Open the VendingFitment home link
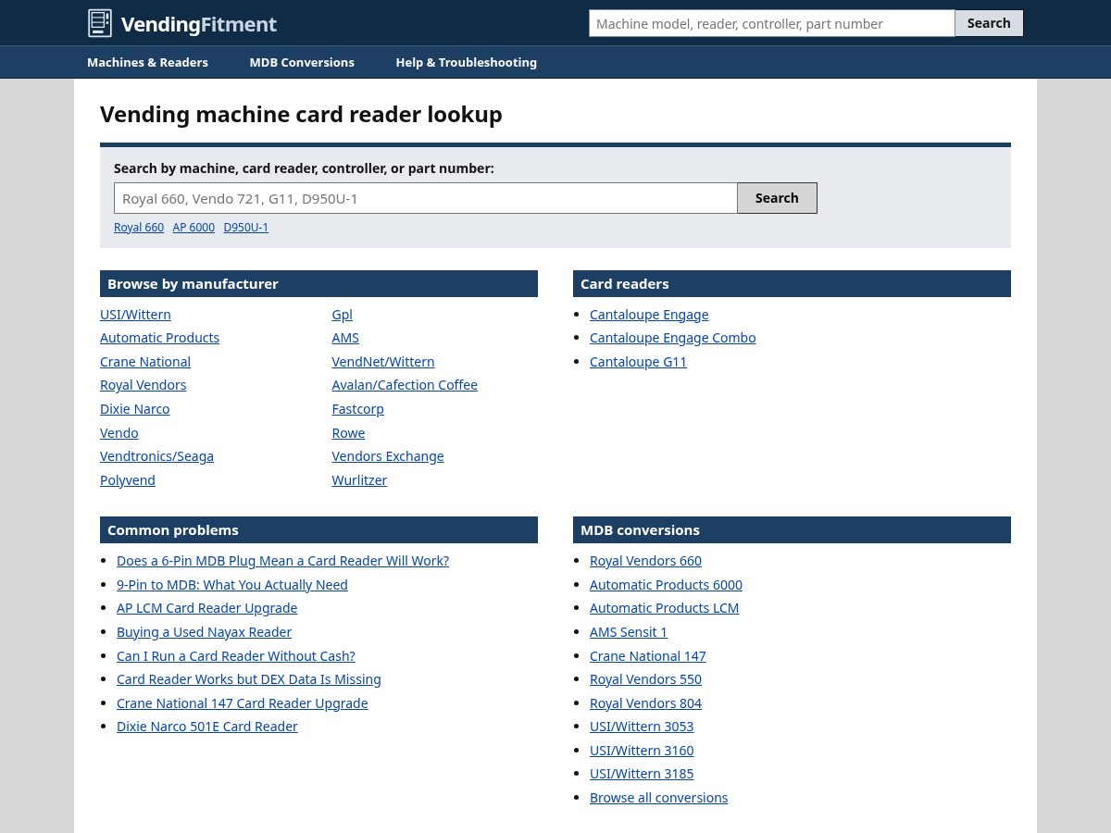This screenshot has height=833, width=1111. point(182,24)
